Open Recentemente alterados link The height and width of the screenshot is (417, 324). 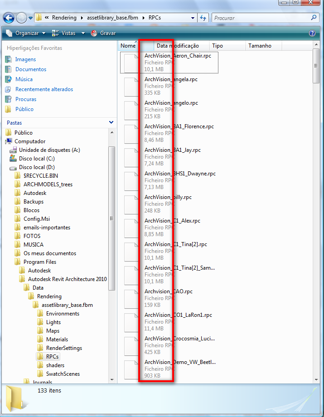(x=44, y=89)
